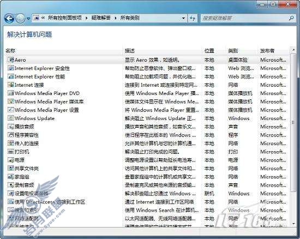Click the Internet Explorer 性能 icon
The height and width of the screenshot is (239, 300).
[x=11, y=76]
